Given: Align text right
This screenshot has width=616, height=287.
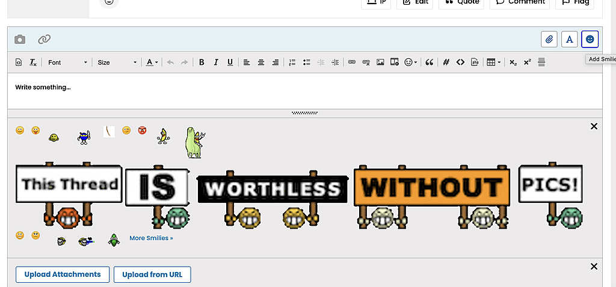Looking at the screenshot, I should (276, 62).
